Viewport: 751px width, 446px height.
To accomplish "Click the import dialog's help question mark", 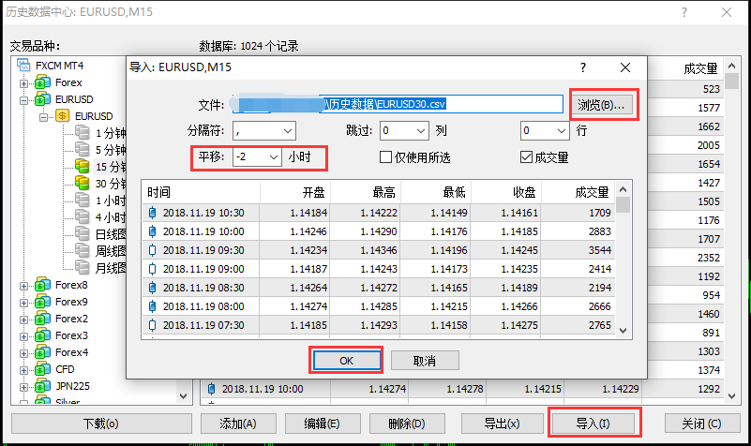I will (582, 67).
